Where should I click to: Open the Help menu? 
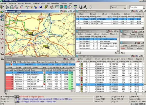[x=70, y=3]
